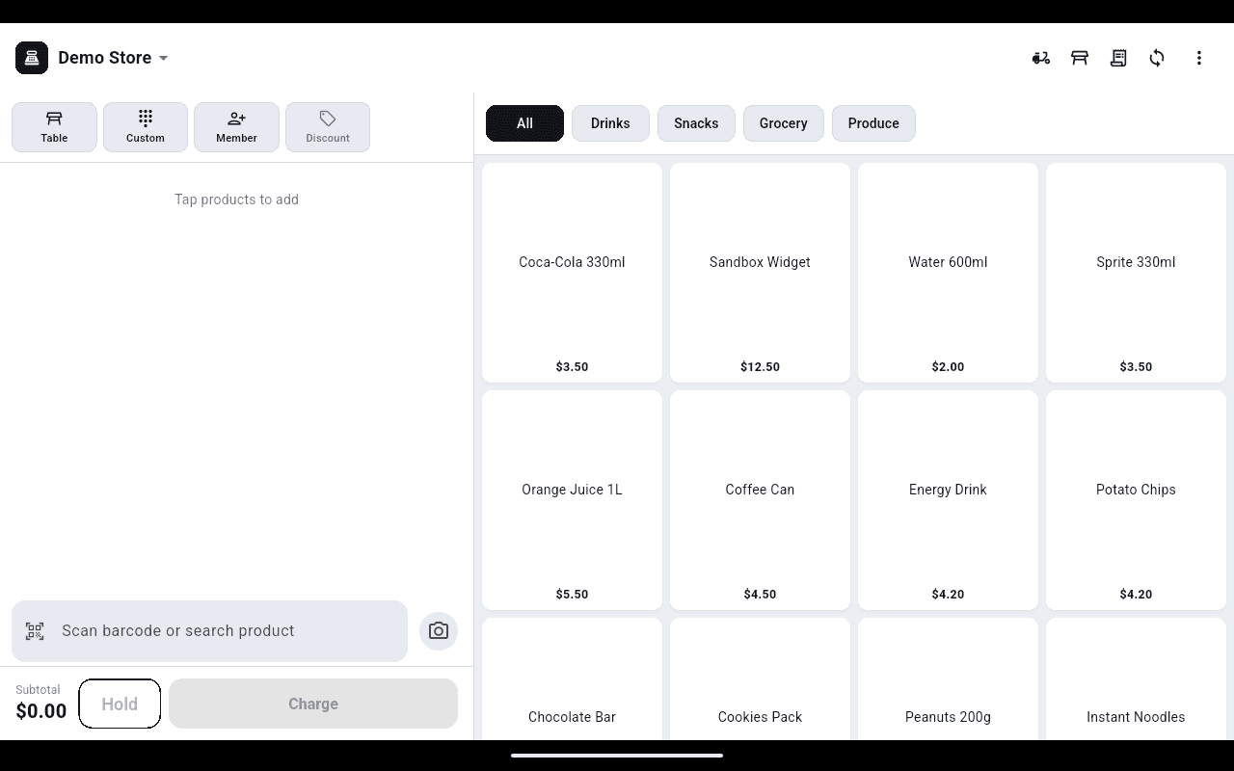Tap the Water 600ml product card

948,273
